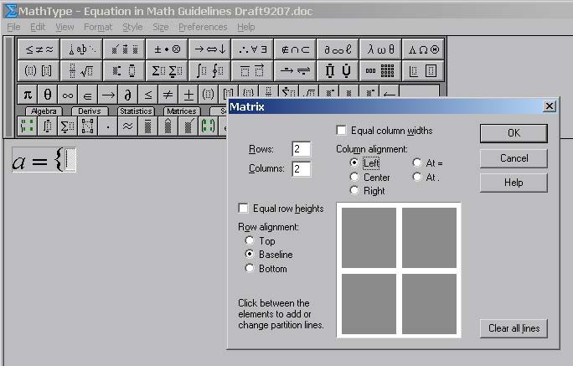Open the Help menu

click(x=246, y=27)
